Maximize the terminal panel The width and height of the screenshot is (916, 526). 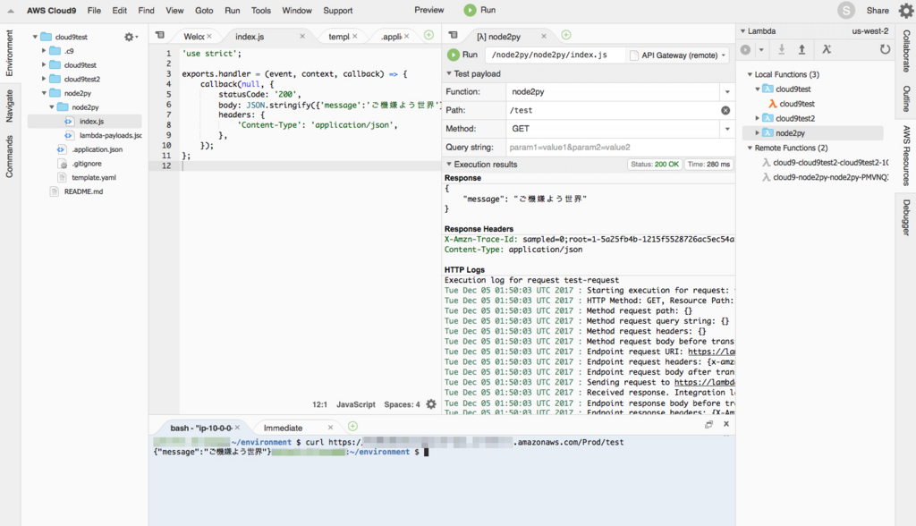coord(708,424)
